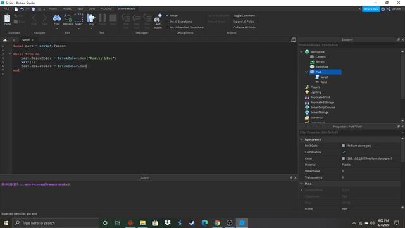Expand the first Data property row arrow
Screen dimensions: 405x228
(301, 190)
